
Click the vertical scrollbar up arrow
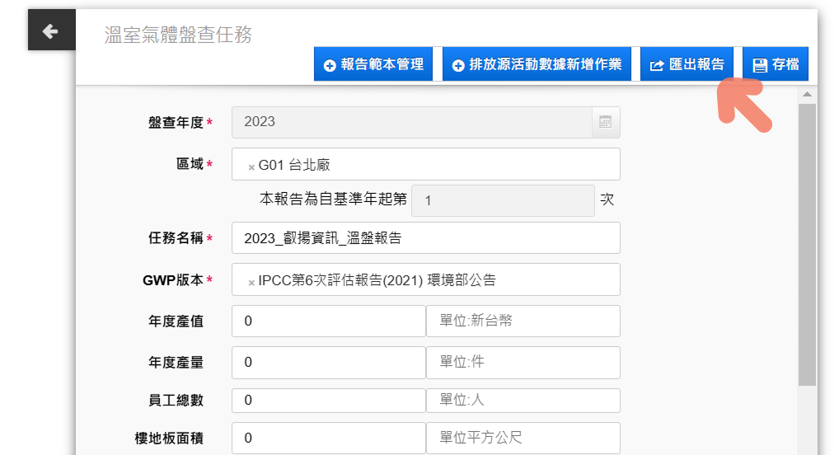tap(807, 96)
